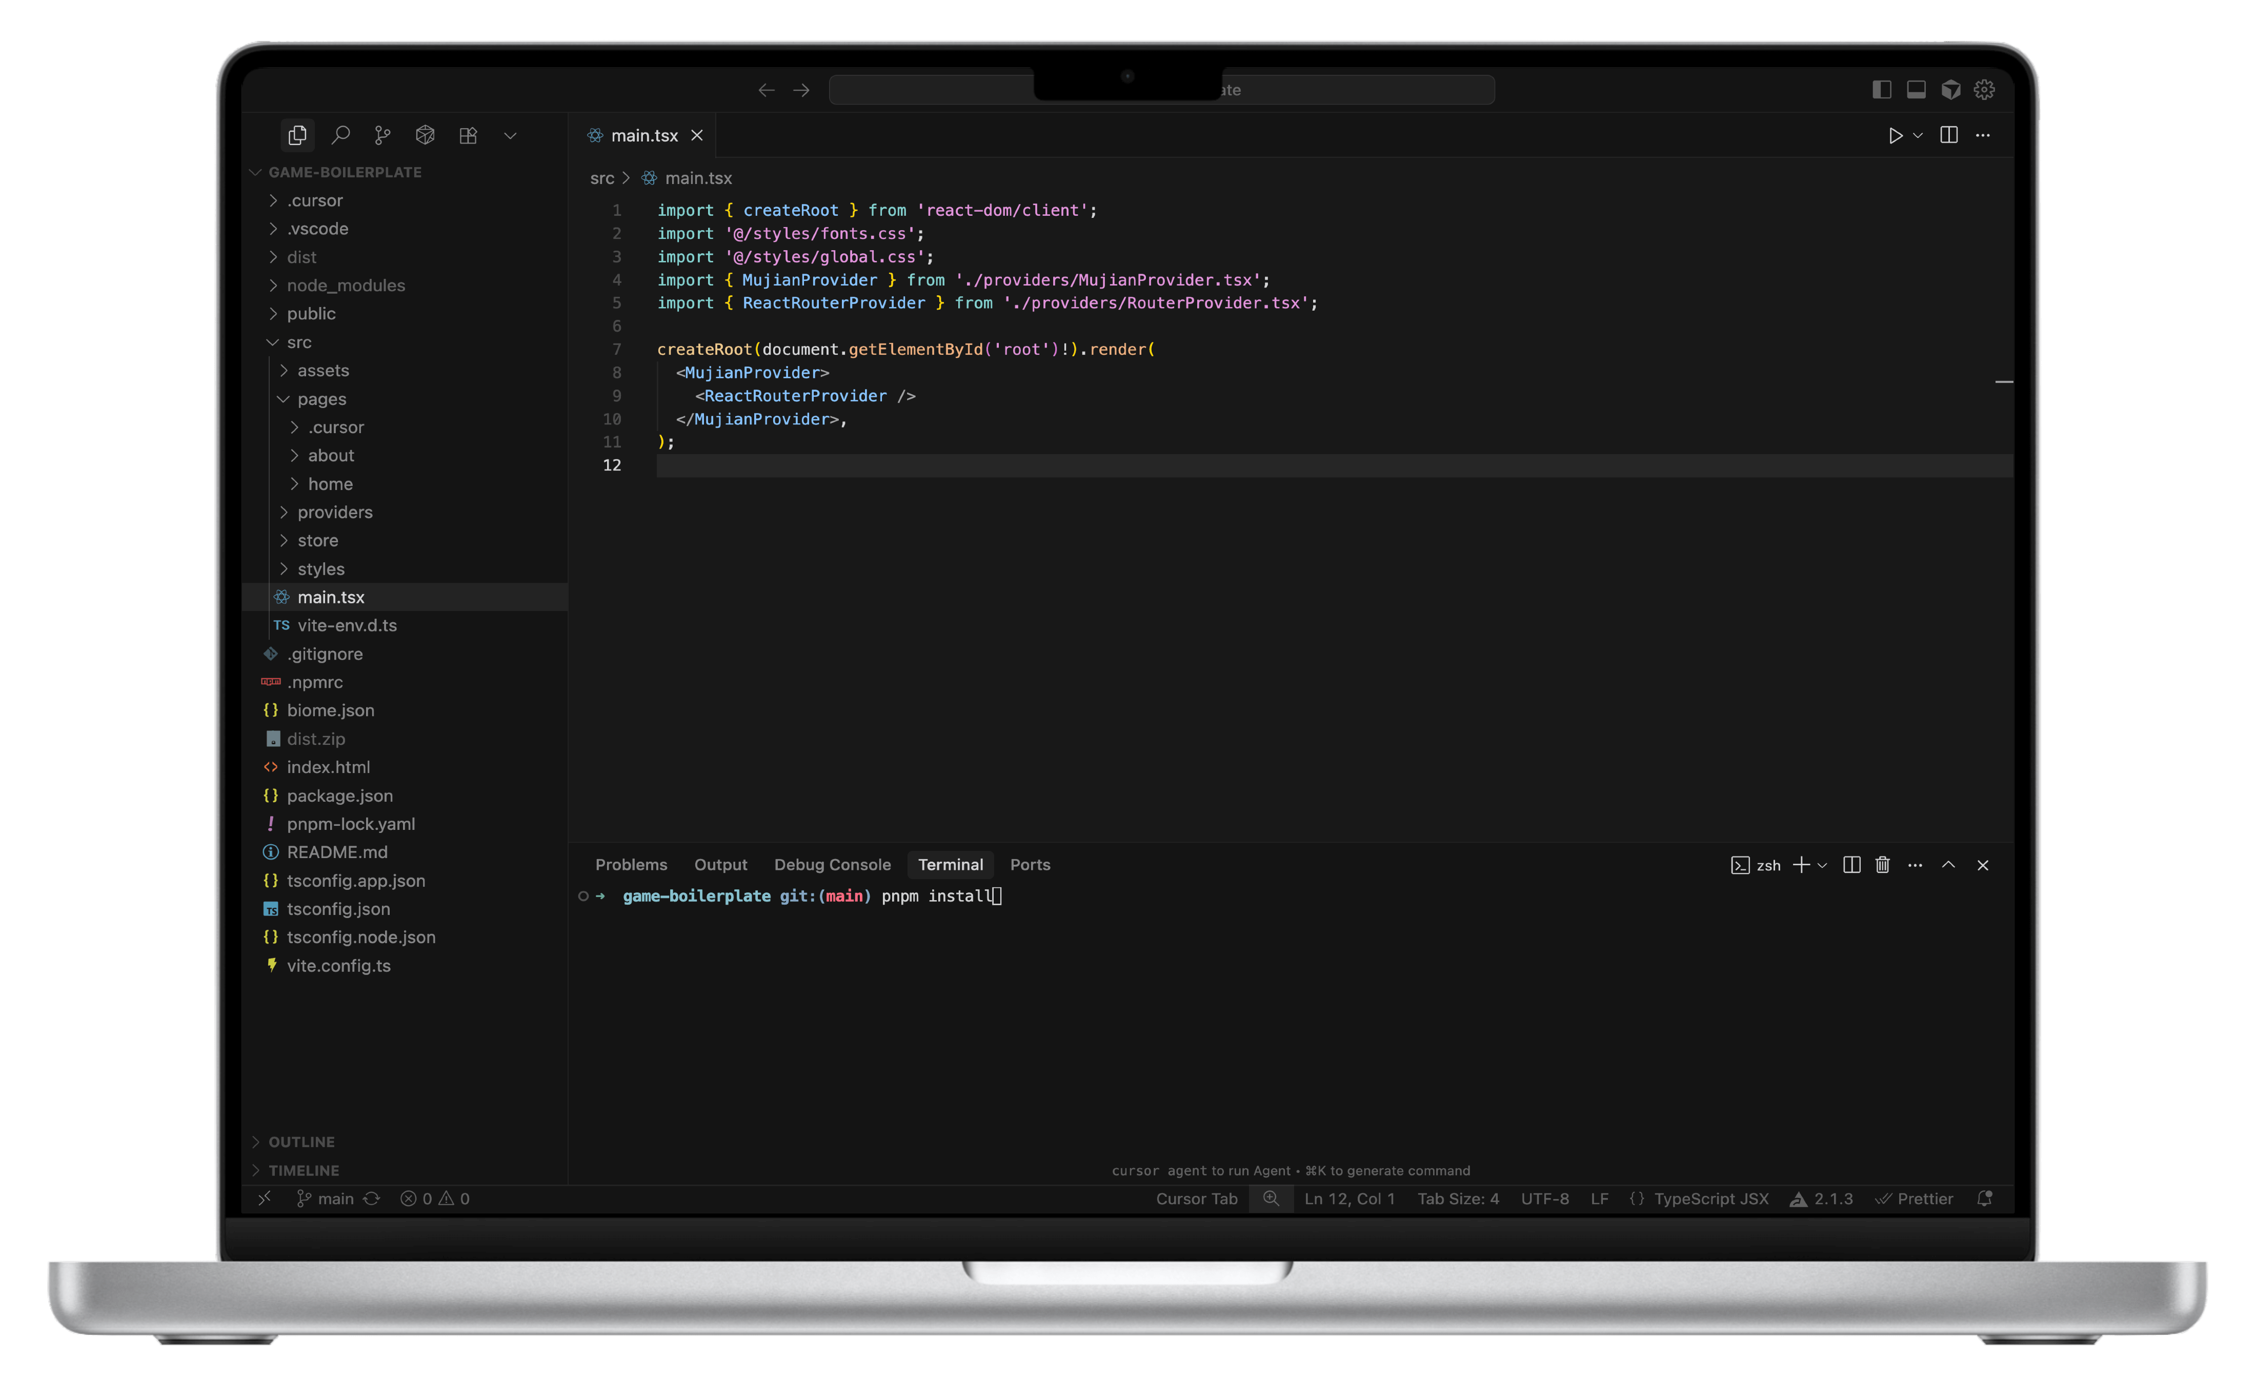This screenshot has width=2256, height=1384.
Task: Open the new terminal launch profile dropdown
Action: point(1822,865)
